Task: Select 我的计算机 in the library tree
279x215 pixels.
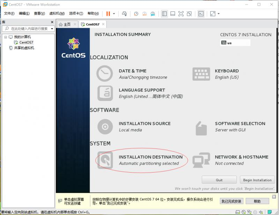Action: (22, 37)
